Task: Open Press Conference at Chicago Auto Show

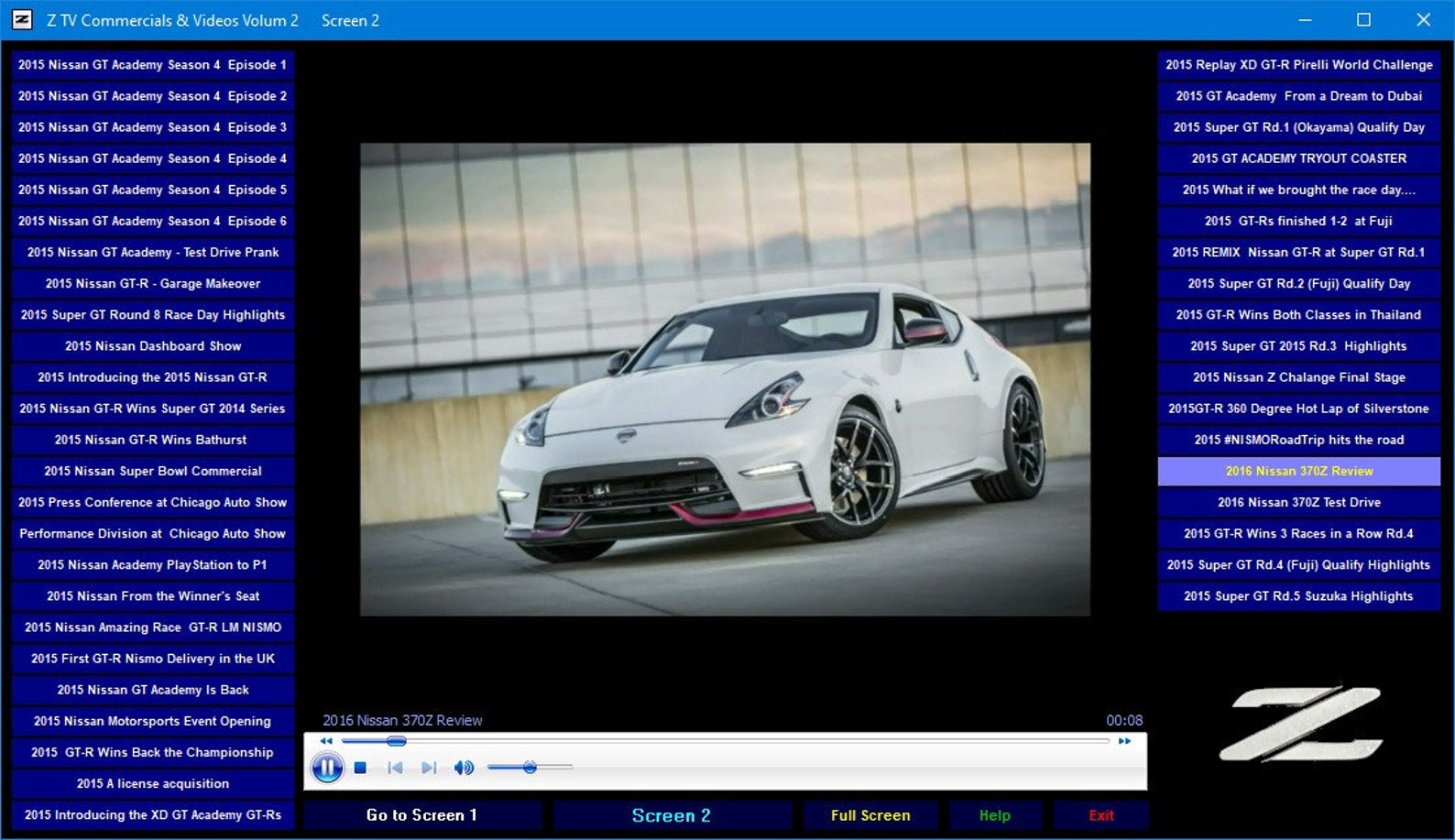Action: 153,502
